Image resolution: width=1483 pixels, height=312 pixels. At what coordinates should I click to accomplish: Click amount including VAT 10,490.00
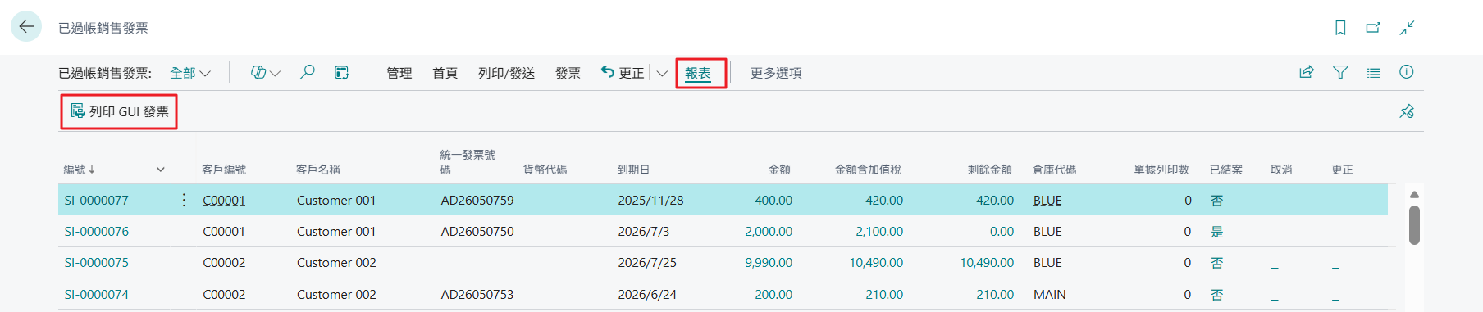(x=876, y=262)
